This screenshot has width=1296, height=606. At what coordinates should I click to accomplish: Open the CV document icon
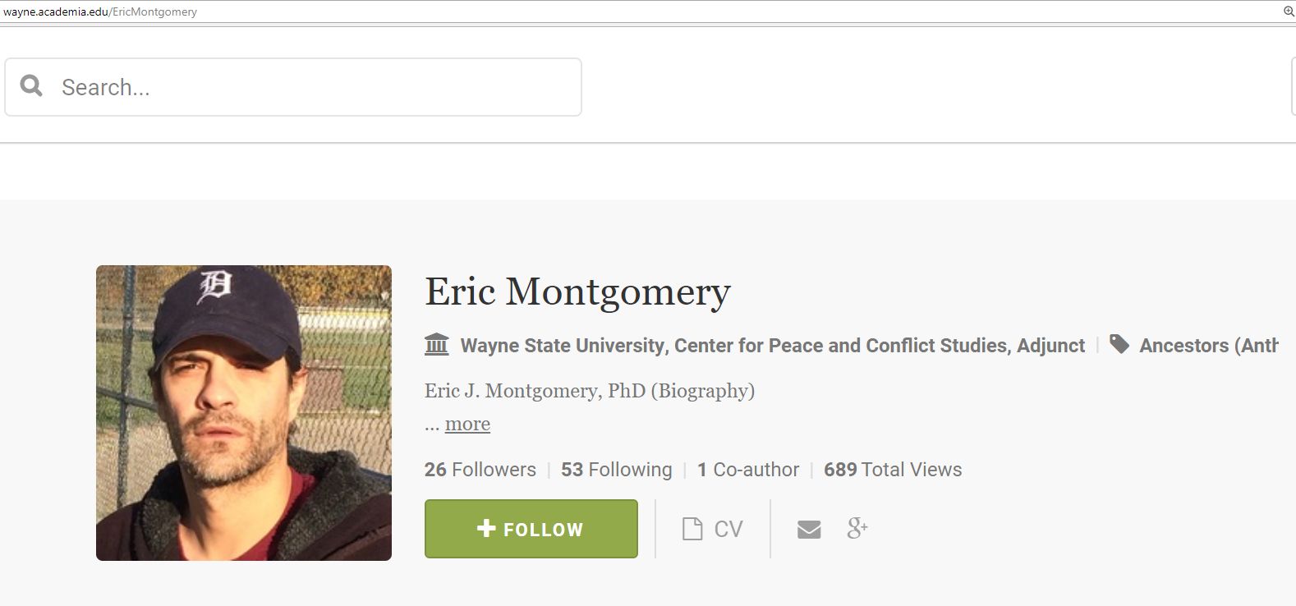[692, 529]
